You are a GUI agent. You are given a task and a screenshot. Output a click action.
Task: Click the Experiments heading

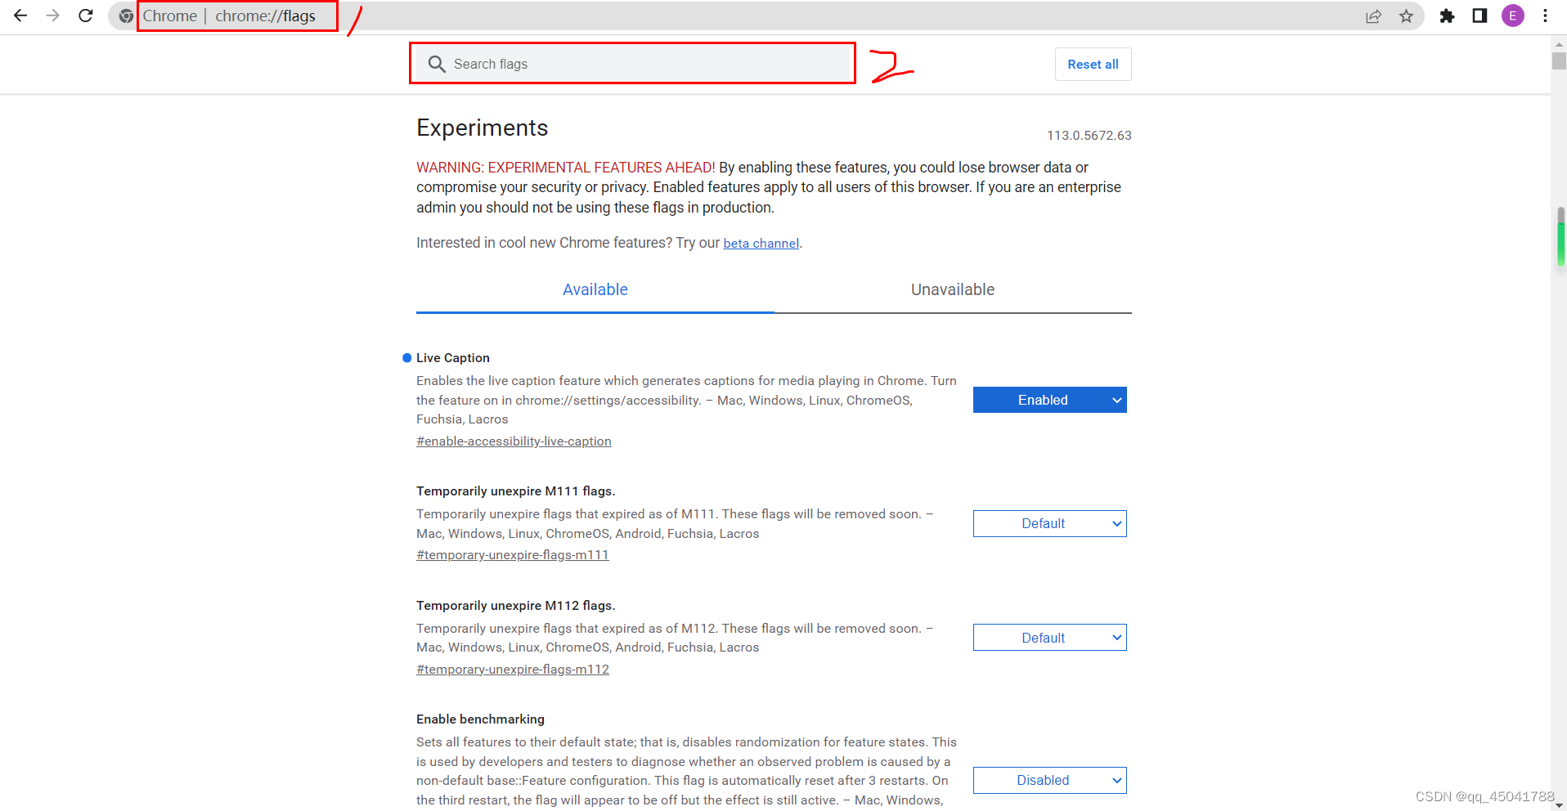pyautogui.click(x=482, y=128)
